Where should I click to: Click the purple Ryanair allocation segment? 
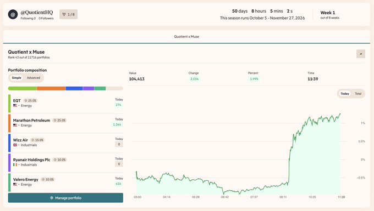click(89, 89)
